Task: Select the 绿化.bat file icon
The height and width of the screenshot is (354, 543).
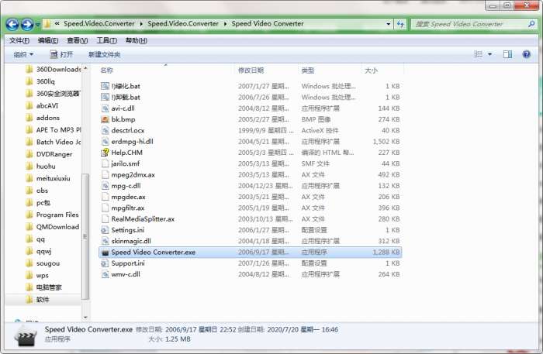Action: click(x=105, y=86)
